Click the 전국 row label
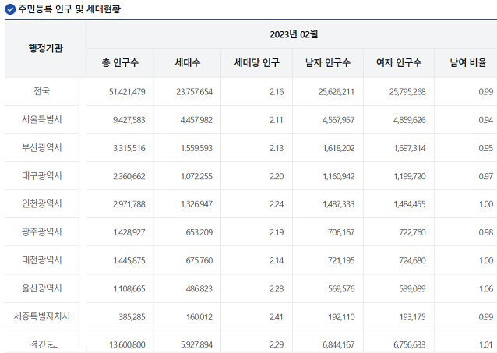 (42, 91)
